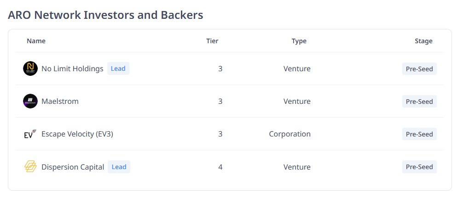Viewport: 457px width, 199px height.
Task: Click the Dispersion Capital logo icon
Action: pyautogui.click(x=30, y=167)
